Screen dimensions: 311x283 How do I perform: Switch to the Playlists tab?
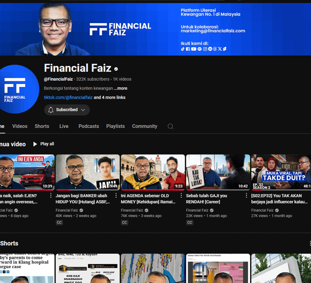point(115,126)
